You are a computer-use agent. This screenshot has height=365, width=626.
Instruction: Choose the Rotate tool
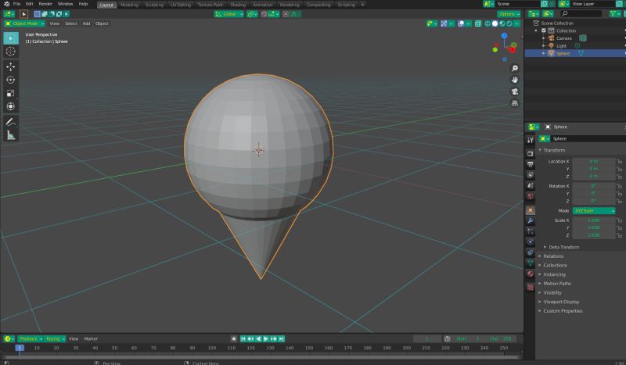coord(11,80)
